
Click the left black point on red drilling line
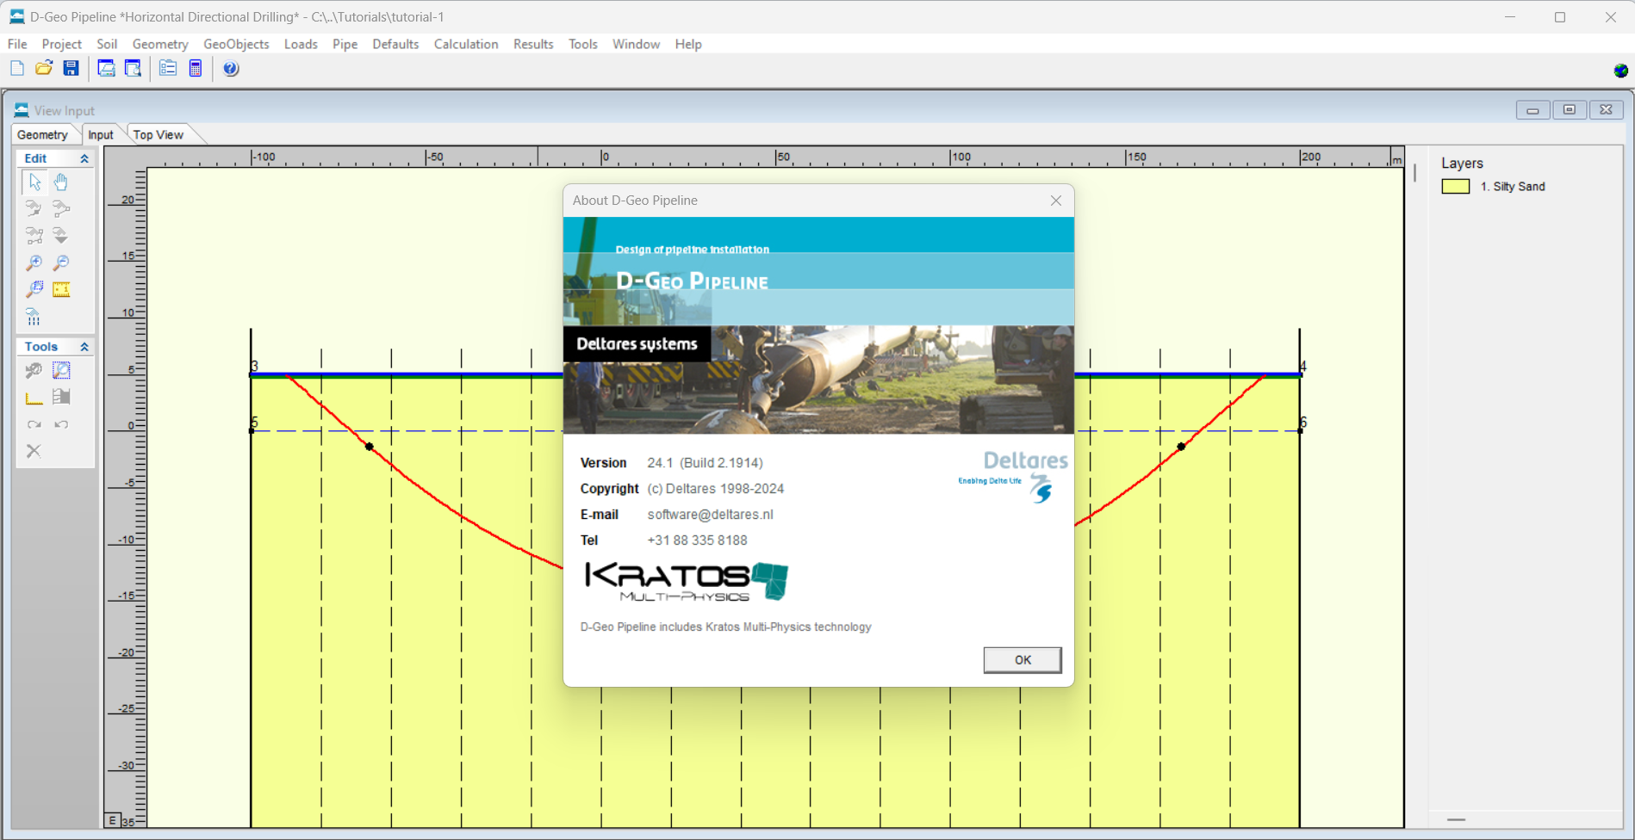(370, 447)
